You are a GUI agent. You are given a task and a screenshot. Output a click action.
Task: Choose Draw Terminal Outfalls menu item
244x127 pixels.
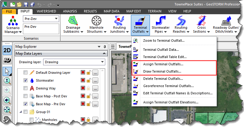174,71
